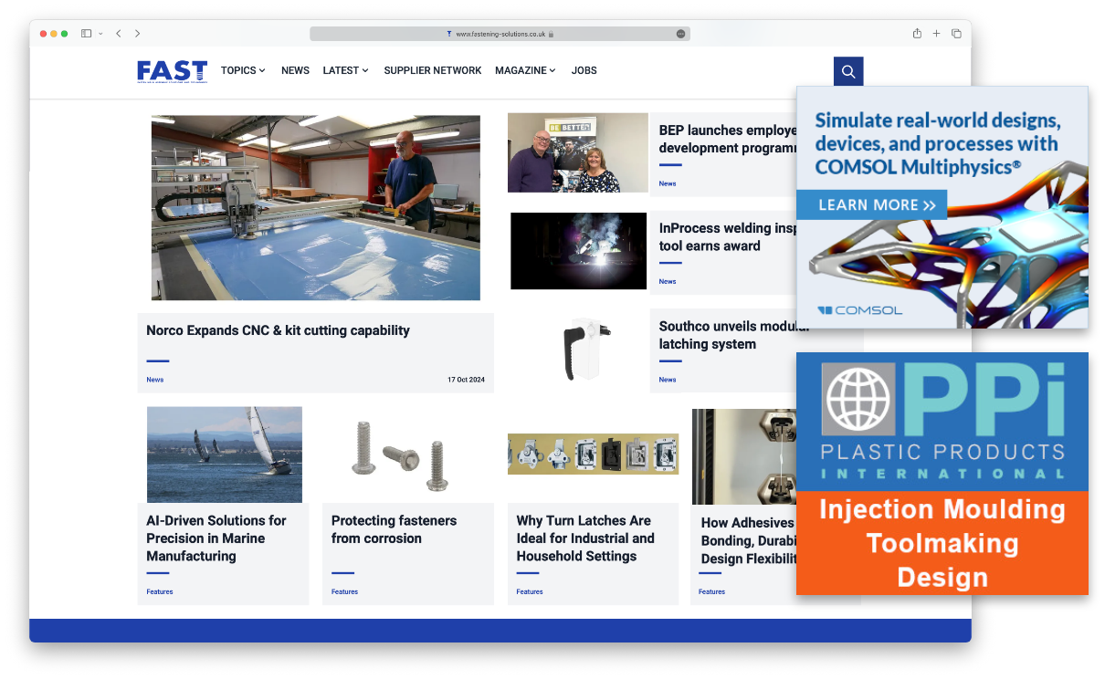Click the address bar URL field
Image resolution: width=1105 pixels, height=679 pixels.
point(500,34)
